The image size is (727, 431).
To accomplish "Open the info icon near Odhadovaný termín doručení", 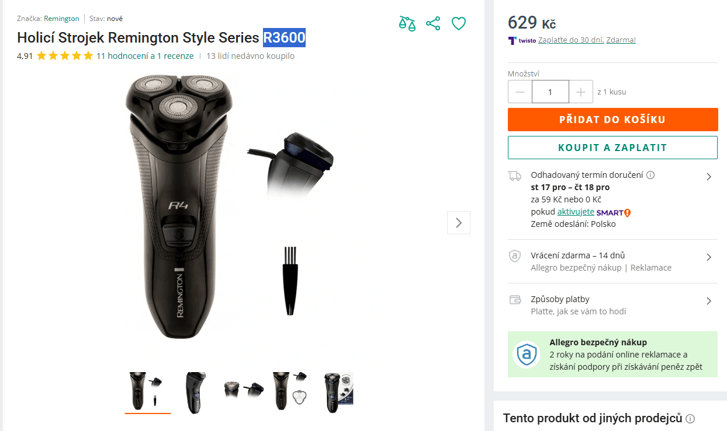I will click(650, 174).
